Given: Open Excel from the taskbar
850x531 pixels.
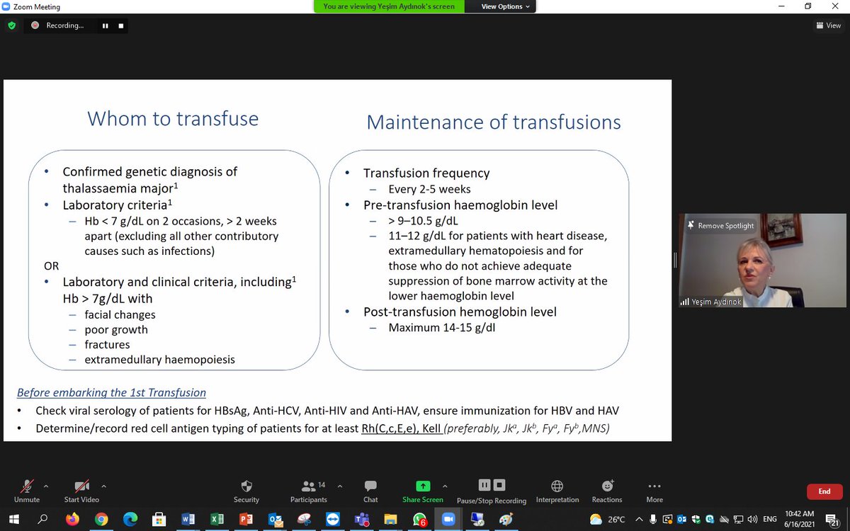Looking at the screenshot, I should coord(217,519).
